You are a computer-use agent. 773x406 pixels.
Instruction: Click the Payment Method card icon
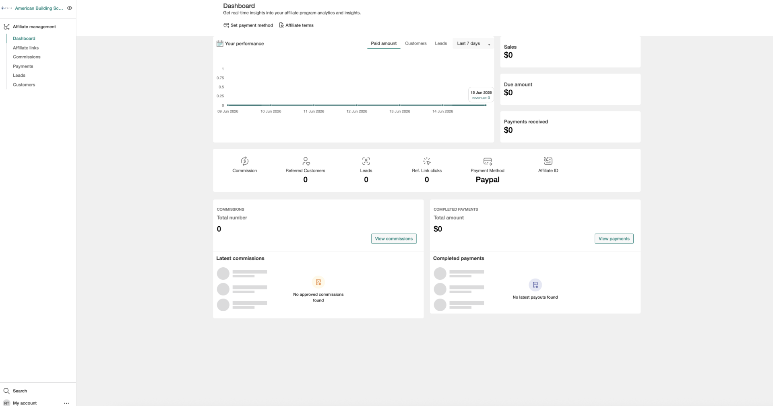point(488,161)
